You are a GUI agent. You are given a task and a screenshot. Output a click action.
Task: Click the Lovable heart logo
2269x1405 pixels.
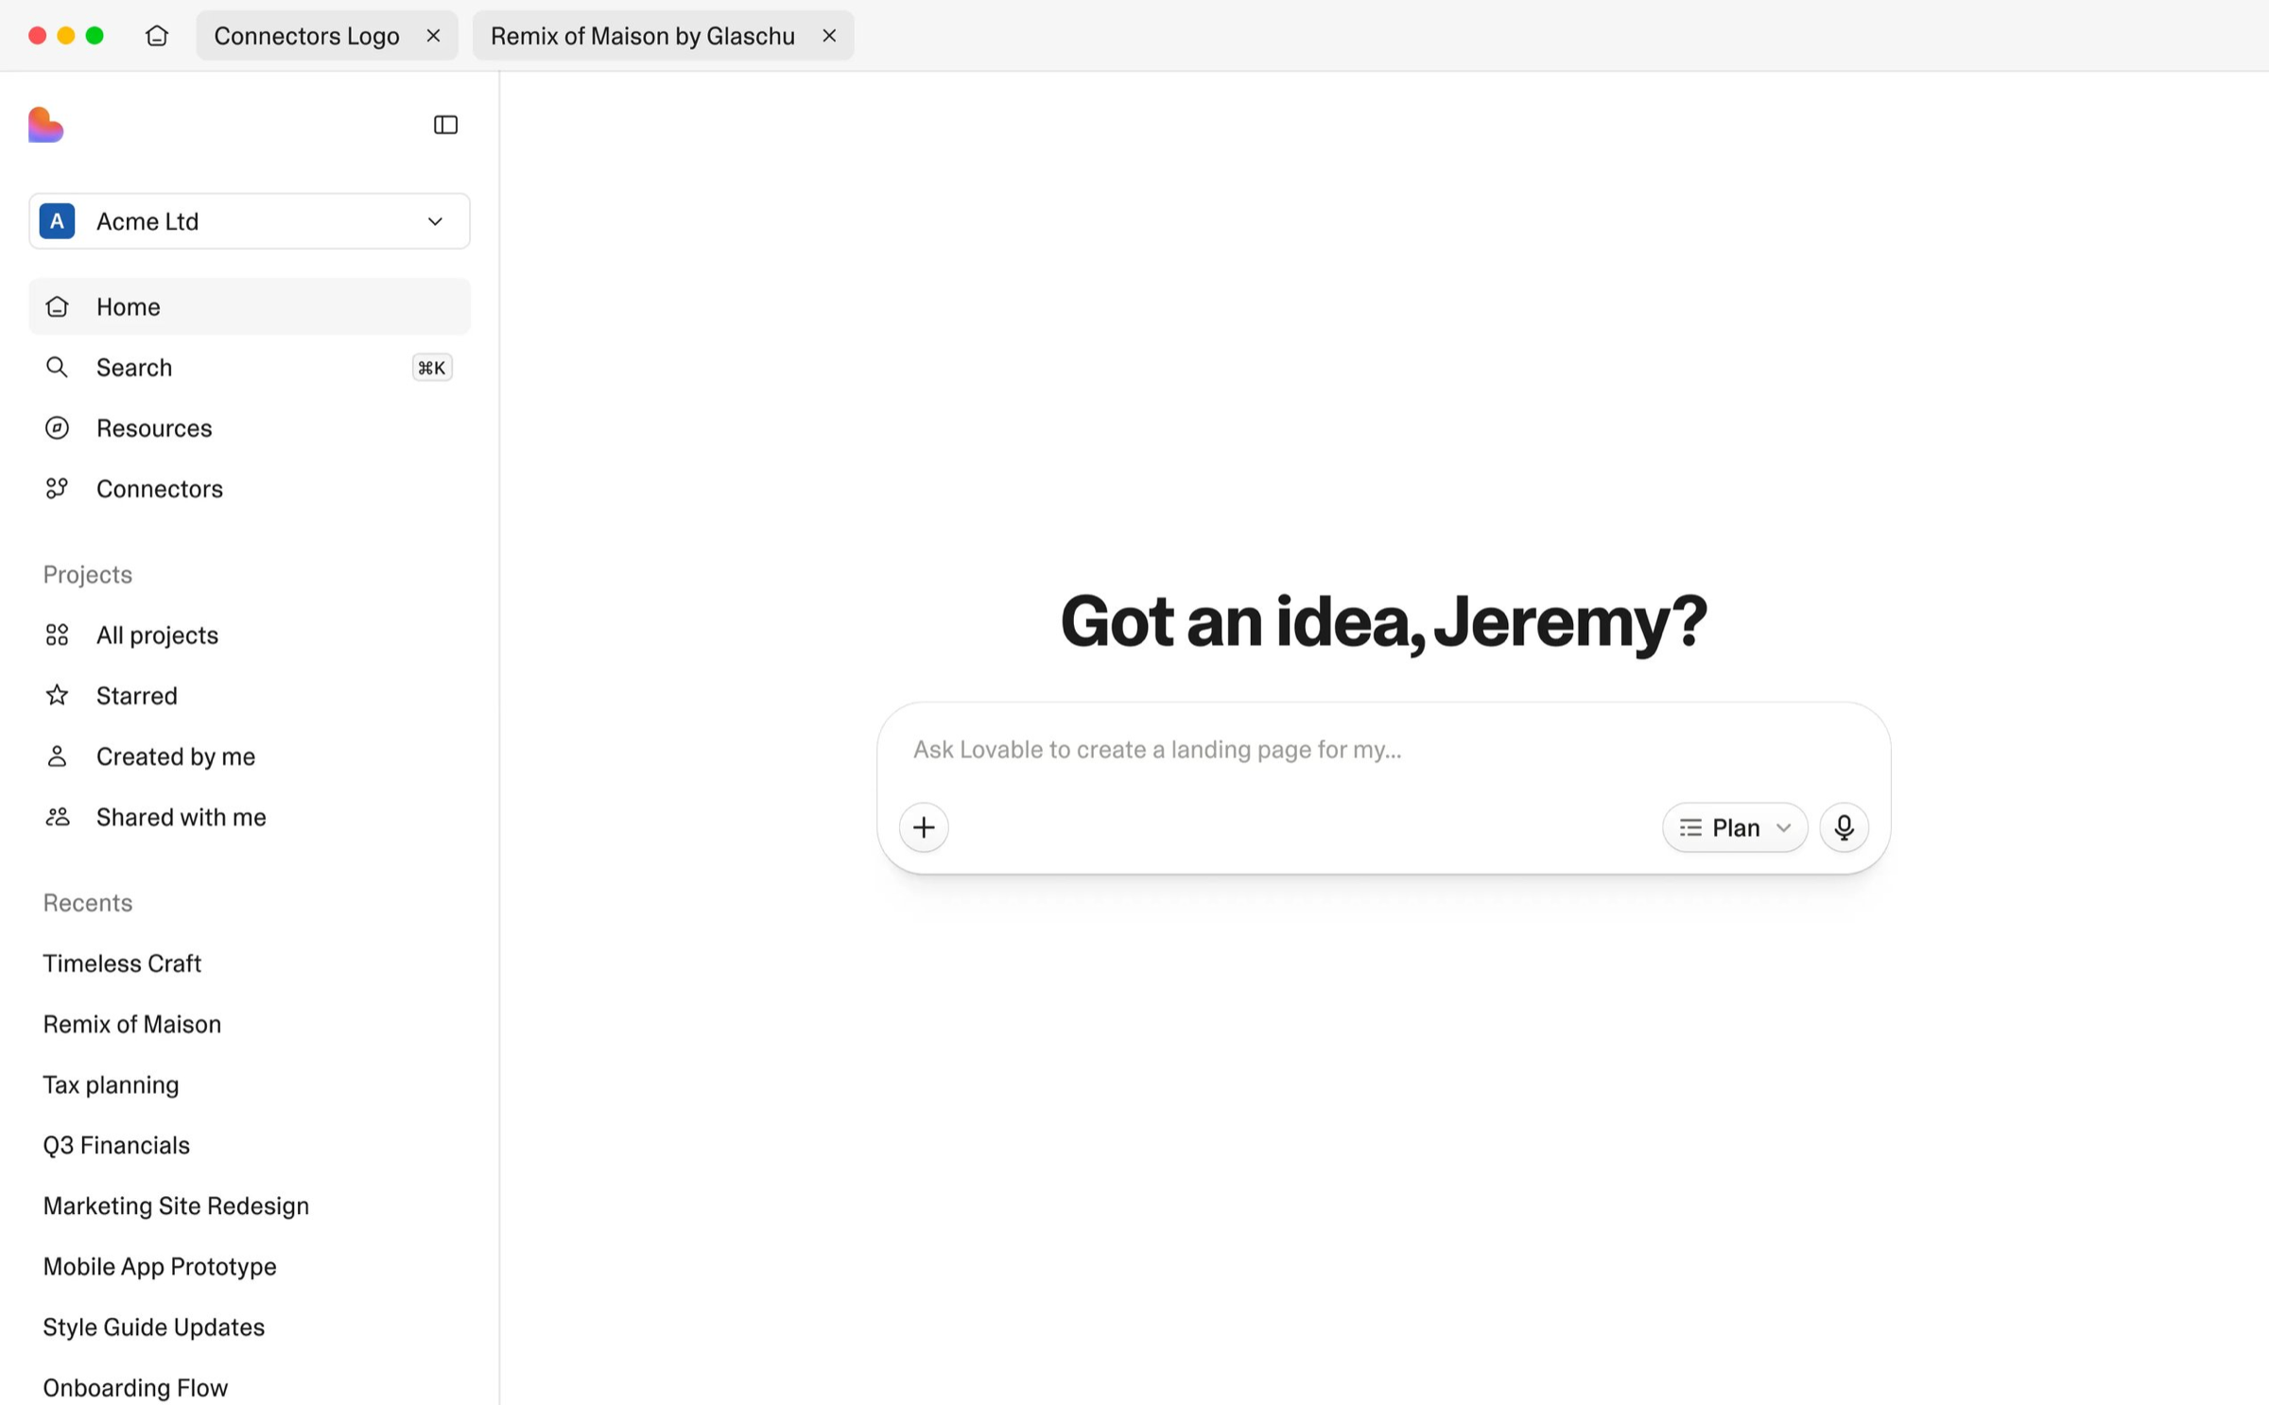45,125
